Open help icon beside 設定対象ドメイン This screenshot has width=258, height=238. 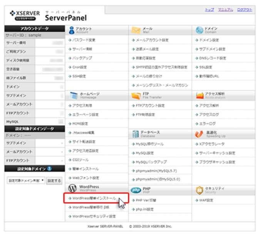click(49, 169)
